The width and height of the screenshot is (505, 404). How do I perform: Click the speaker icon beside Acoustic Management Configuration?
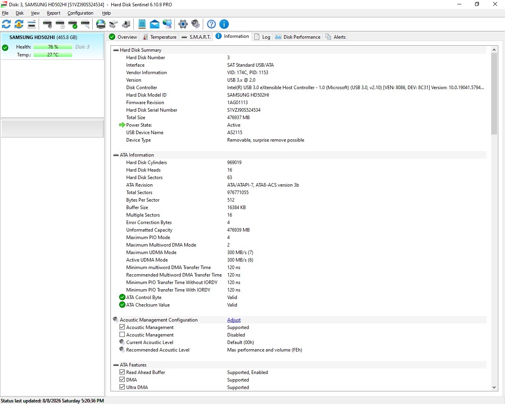click(116, 320)
